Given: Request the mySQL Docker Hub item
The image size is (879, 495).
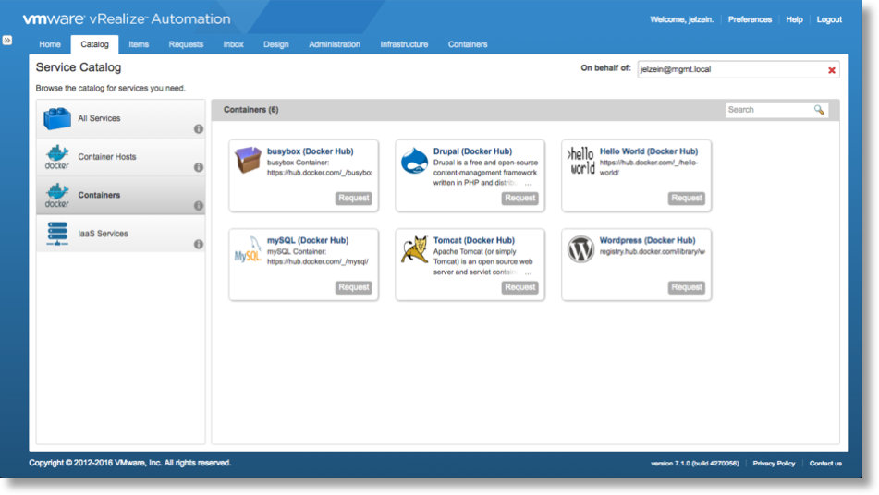Looking at the screenshot, I should pos(353,287).
